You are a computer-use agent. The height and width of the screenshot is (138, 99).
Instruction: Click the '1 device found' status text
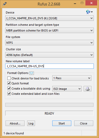click(14, 133)
